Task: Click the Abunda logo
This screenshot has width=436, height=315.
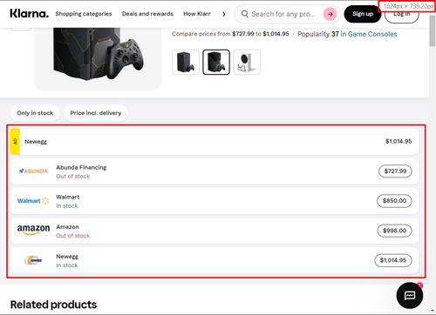Action: pyautogui.click(x=33, y=171)
